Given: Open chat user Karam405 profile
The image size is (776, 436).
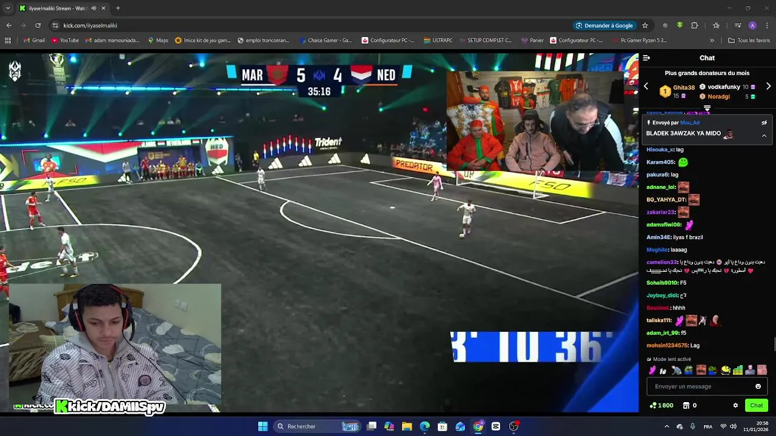Looking at the screenshot, I should pos(661,162).
